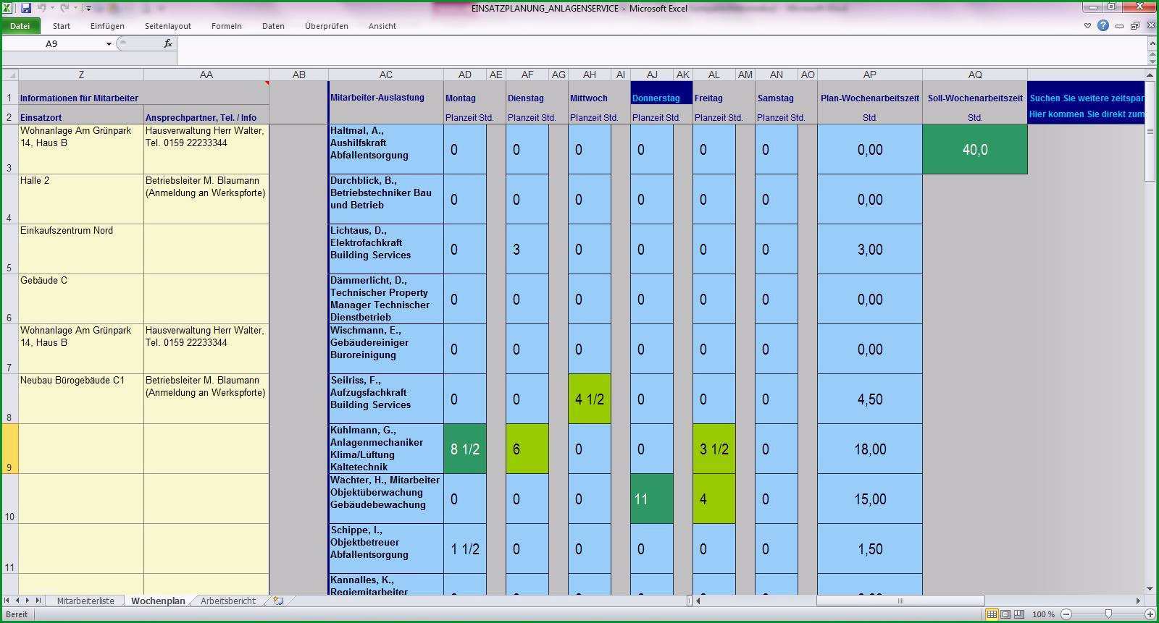Image resolution: width=1159 pixels, height=623 pixels.
Task: Click the vertical scrollbar down arrow
Action: (1151, 589)
